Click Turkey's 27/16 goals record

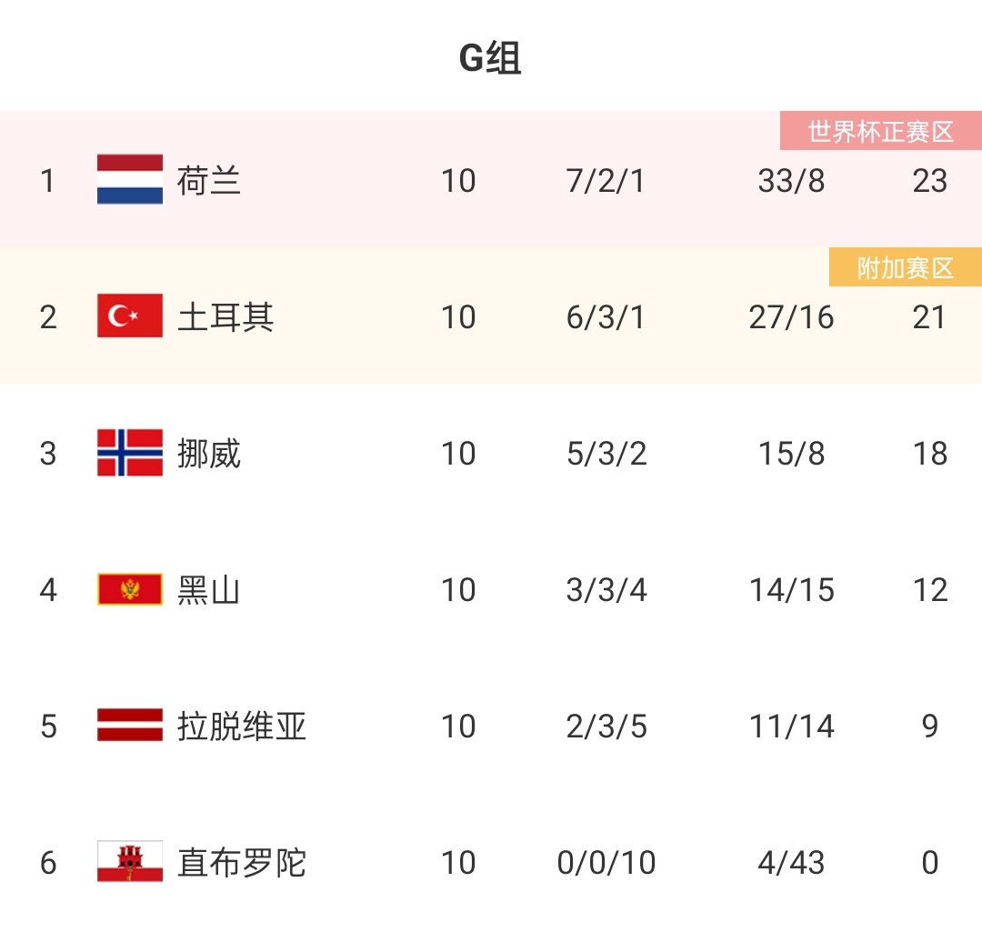pos(792,317)
